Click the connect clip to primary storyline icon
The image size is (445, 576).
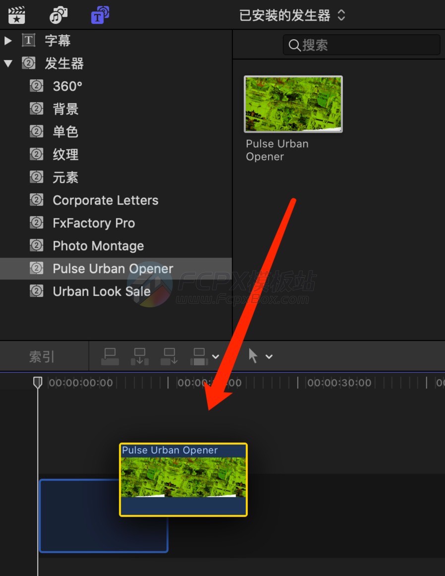[x=110, y=357]
